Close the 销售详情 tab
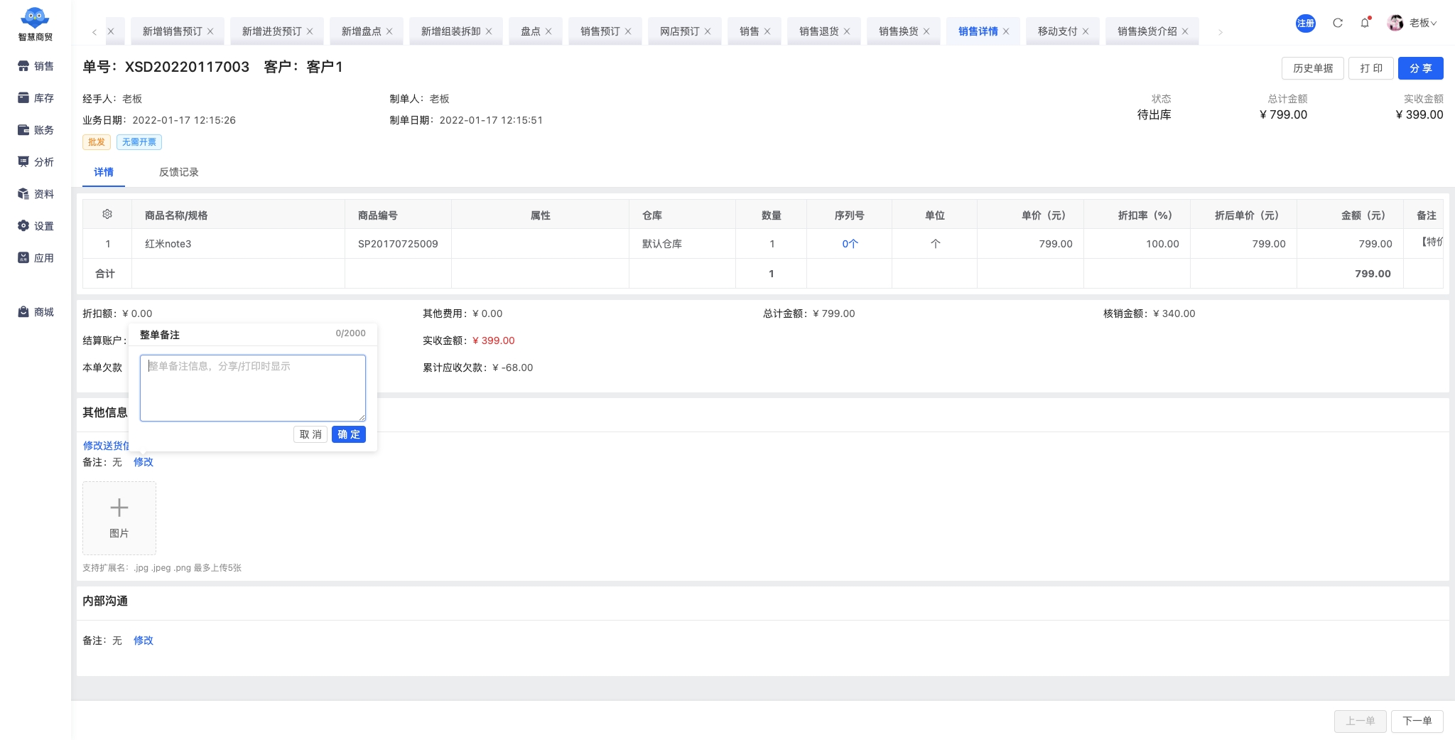Screen dimensions: 1455x740 click(x=1006, y=31)
